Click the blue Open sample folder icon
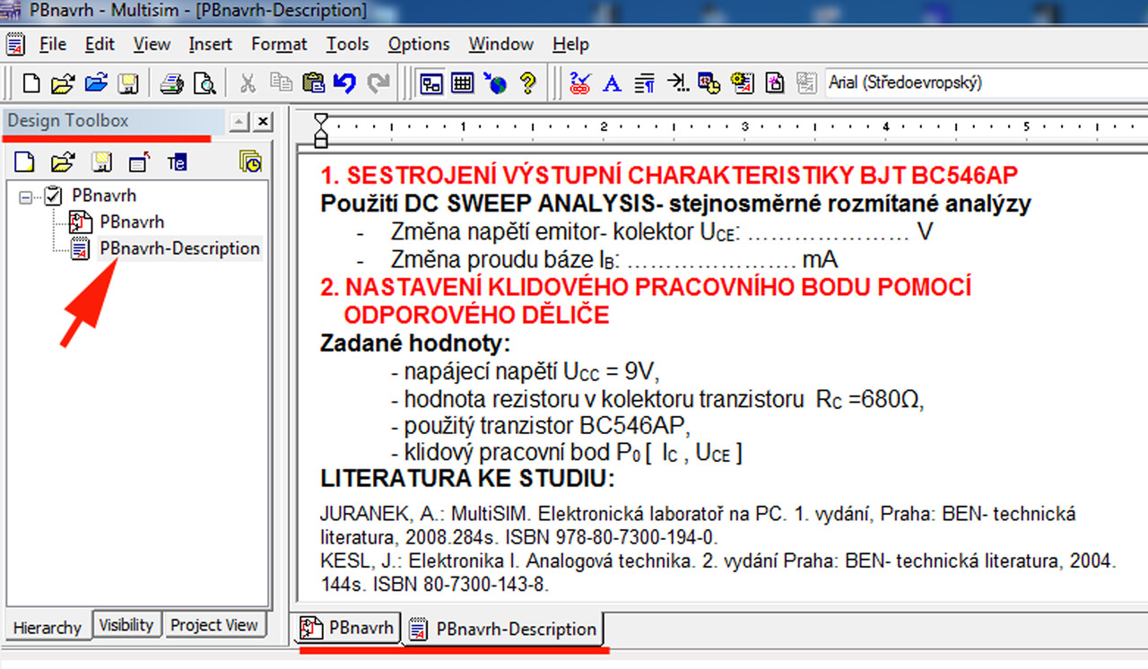 pos(96,83)
